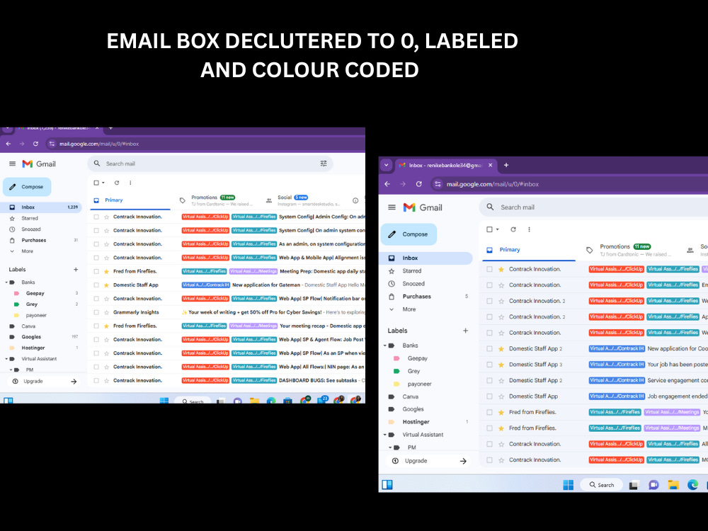The height and width of the screenshot is (531, 708).
Task: Click search options filter icon in left window
Action: pyautogui.click(x=324, y=164)
